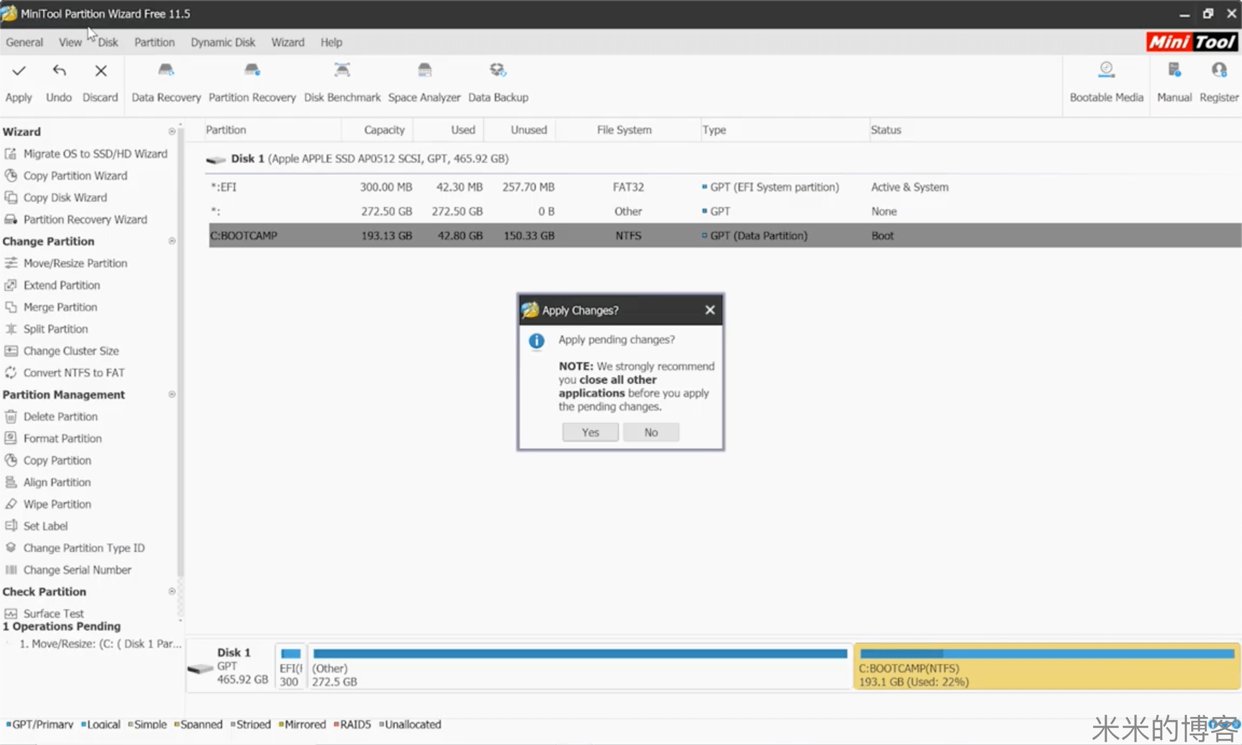This screenshot has width=1242, height=745.
Task: Confirm applying changes with Yes
Action: coord(590,432)
